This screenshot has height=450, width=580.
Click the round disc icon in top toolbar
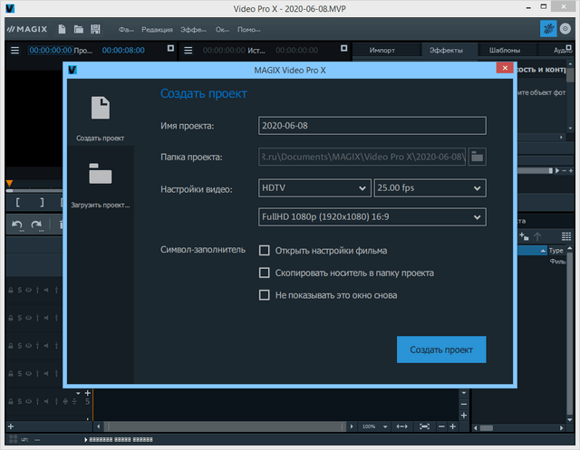(x=565, y=29)
